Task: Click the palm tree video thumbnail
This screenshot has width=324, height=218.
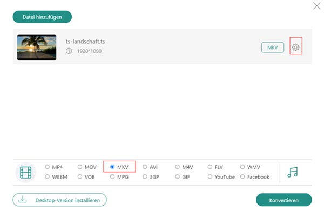Action: [37, 47]
